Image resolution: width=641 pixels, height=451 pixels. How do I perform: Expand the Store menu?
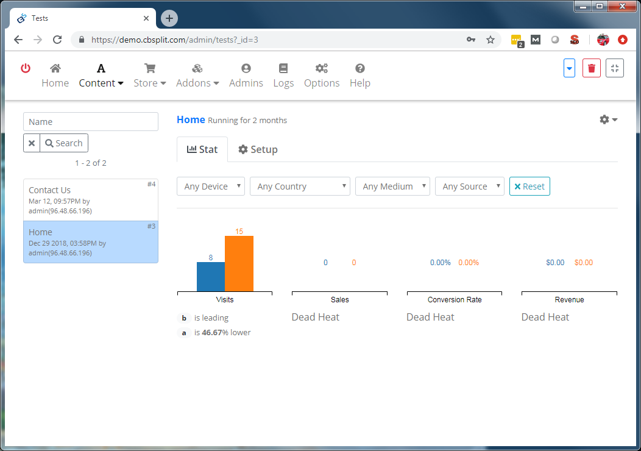(x=150, y=76)
